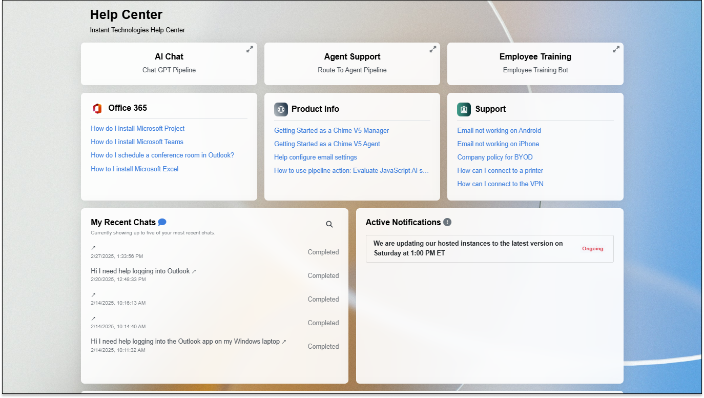The width and height of the screenshot is (704, 398).
Task: Click the Chat GPT Pipeline subtitle
Action: click(169, 70)
